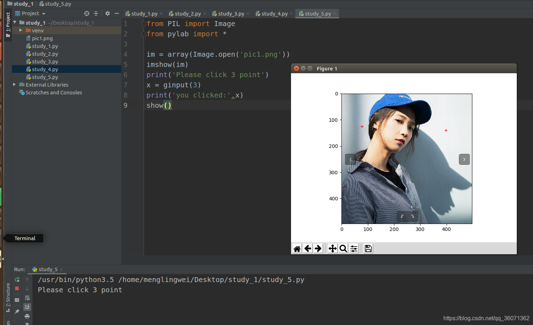
Task: Switch to the study_2.py editor tab
Action: tap(187, 13)
